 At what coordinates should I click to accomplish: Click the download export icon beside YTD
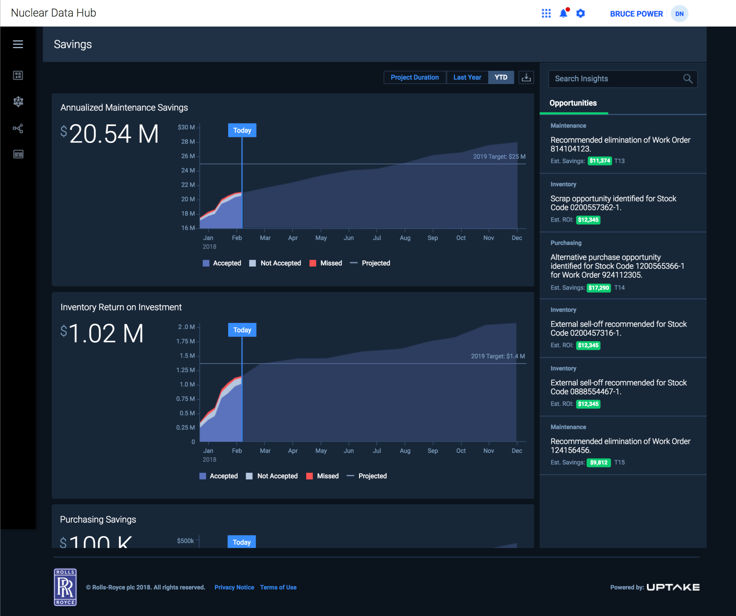pos(526,77)
